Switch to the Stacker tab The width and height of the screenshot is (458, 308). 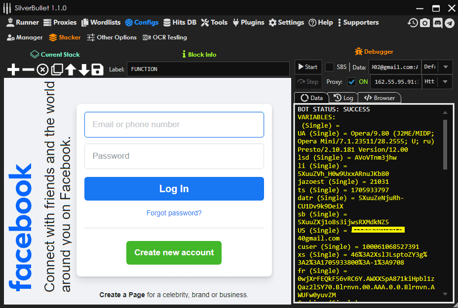click(x=65, y=37)
